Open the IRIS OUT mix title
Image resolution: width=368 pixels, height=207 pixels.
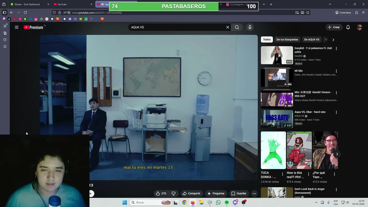[313, 94]
